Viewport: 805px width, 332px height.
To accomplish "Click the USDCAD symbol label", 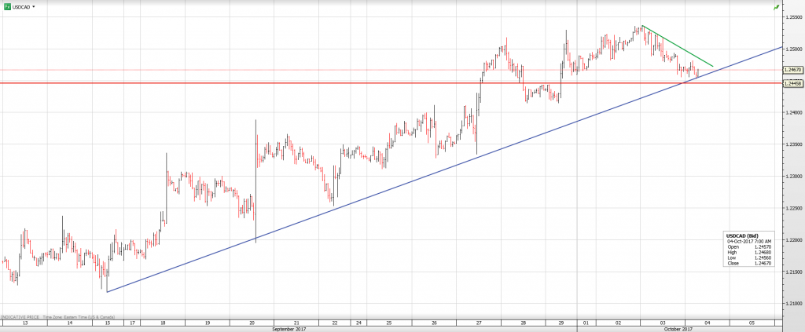I will point(21,6).
